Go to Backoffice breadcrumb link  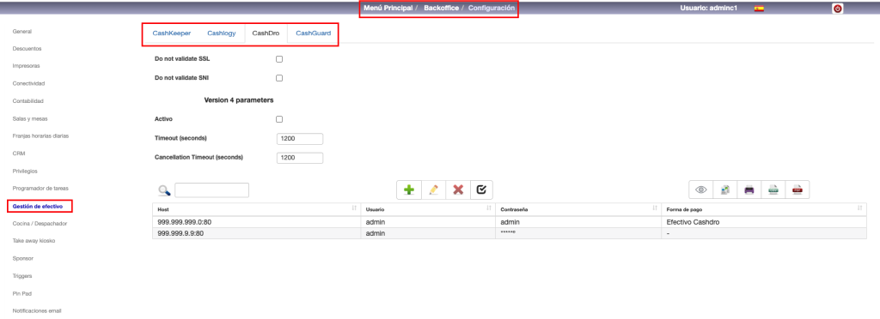[x=441, y=9]
